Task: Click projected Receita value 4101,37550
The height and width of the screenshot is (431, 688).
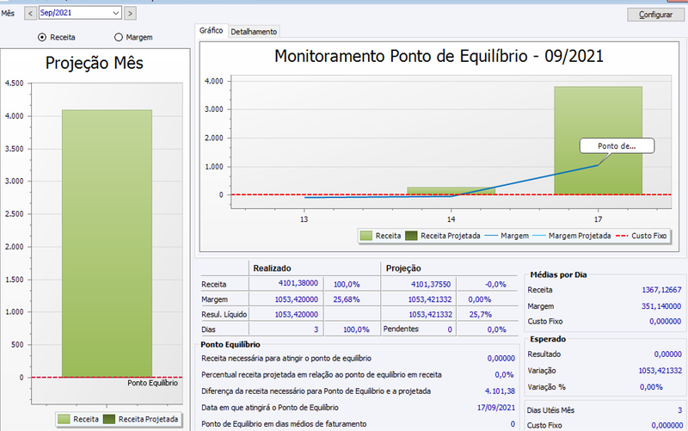Action: pos(431,285)
